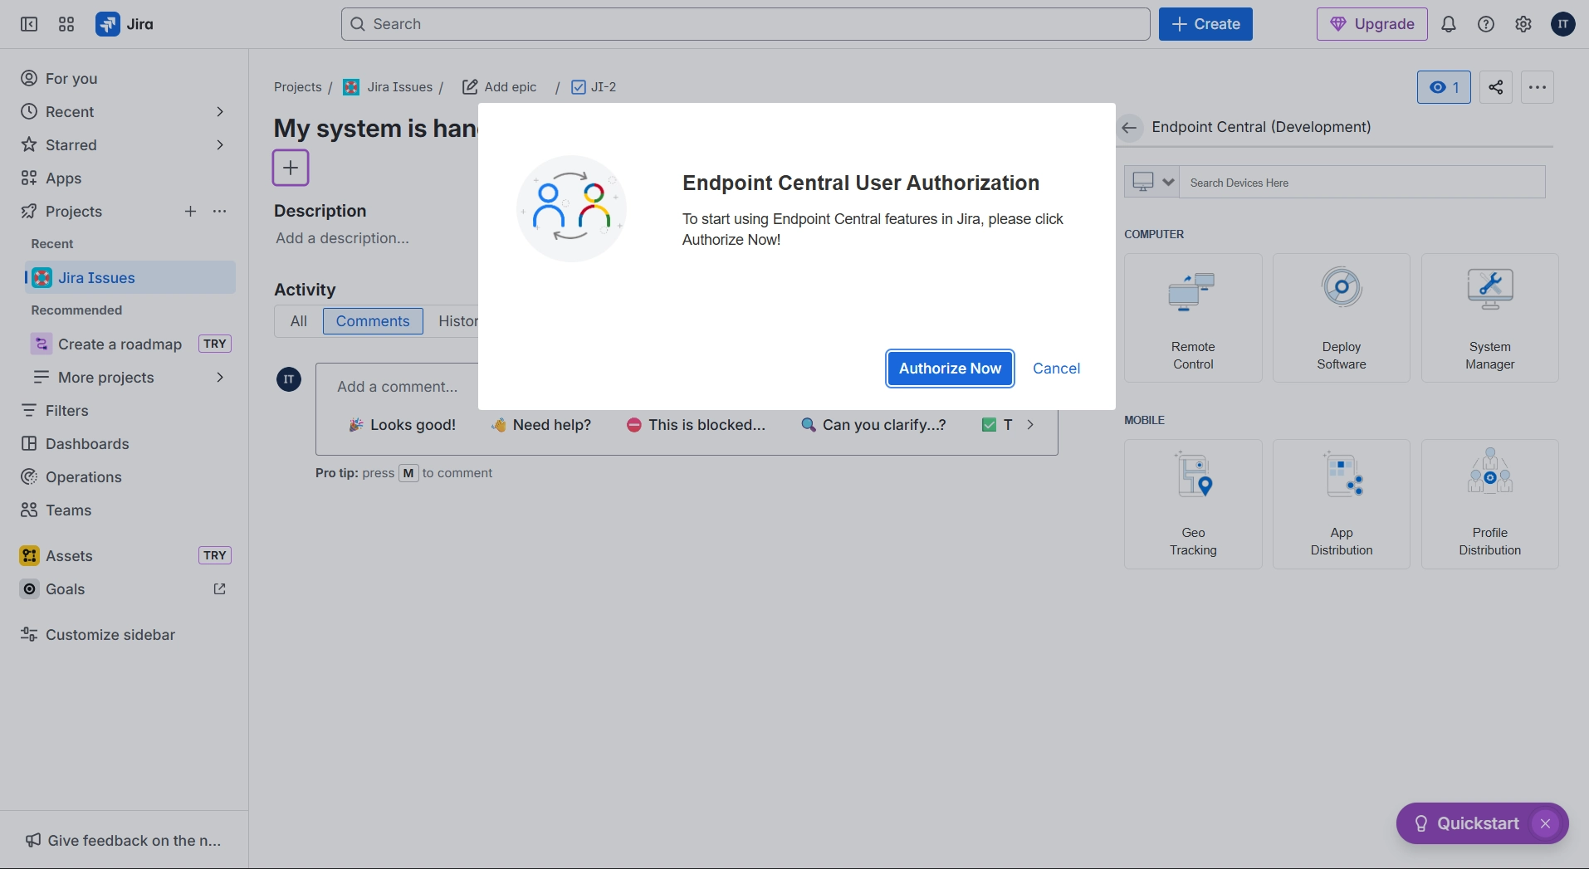Click Authorize Now button
Screen dimensions: 1589x869
pyautogui.click(x=950, y=369)
